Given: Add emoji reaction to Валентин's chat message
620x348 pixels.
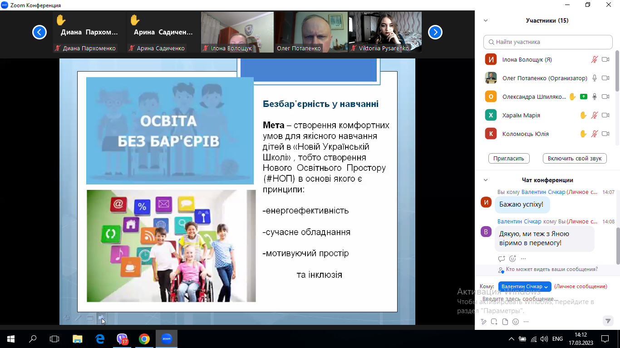Looking at the screenshot, I should tap(512, 259).
